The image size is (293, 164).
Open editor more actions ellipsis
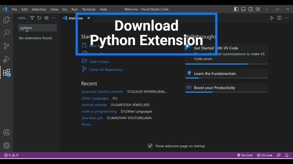click(287, 18)
